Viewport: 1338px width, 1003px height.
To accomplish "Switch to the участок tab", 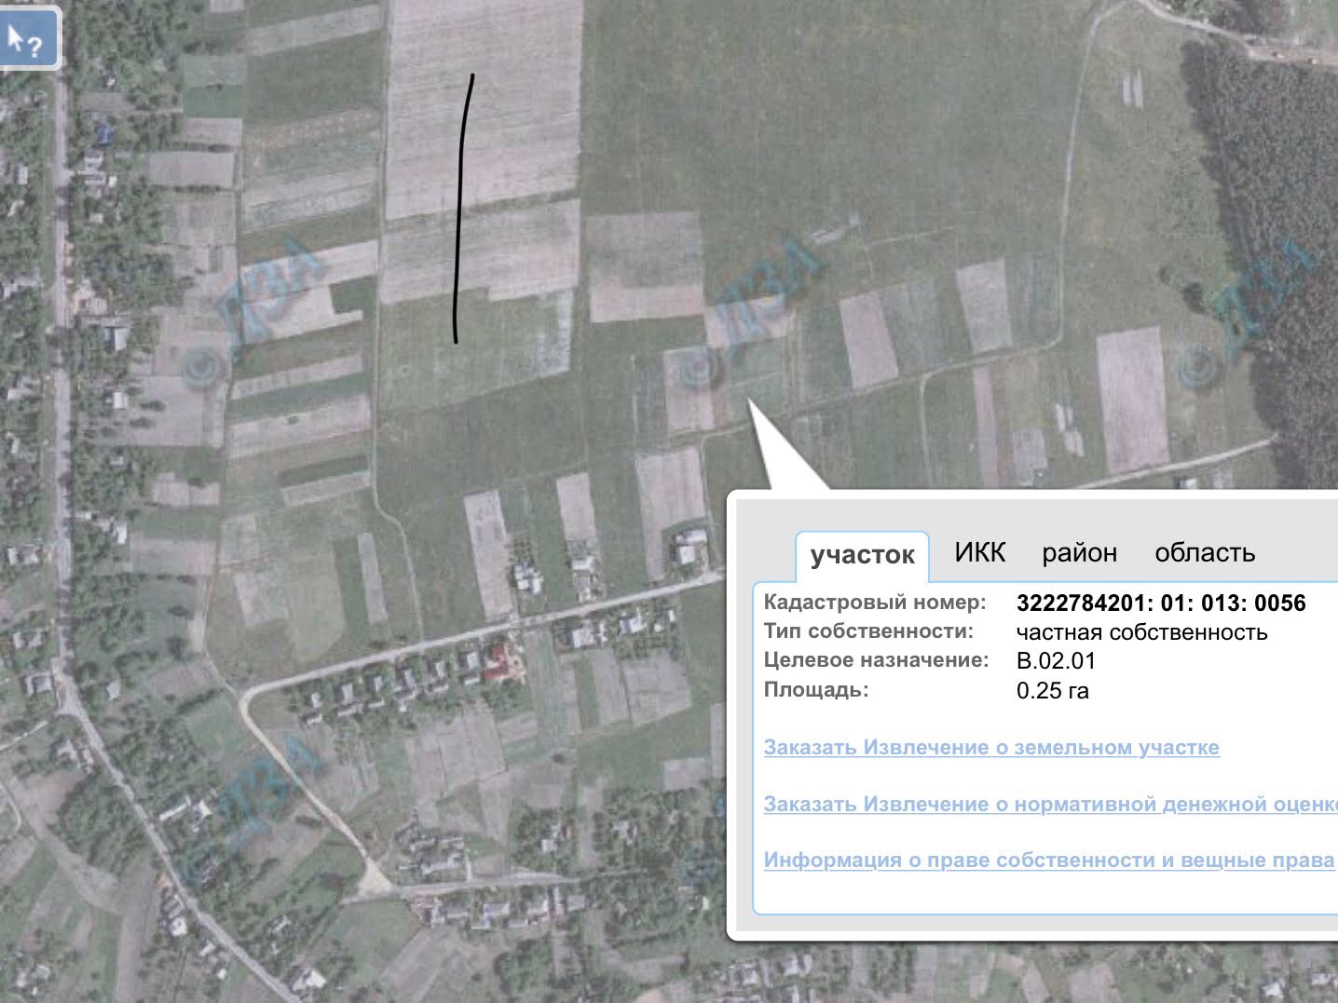I will (x=862, y=555).
